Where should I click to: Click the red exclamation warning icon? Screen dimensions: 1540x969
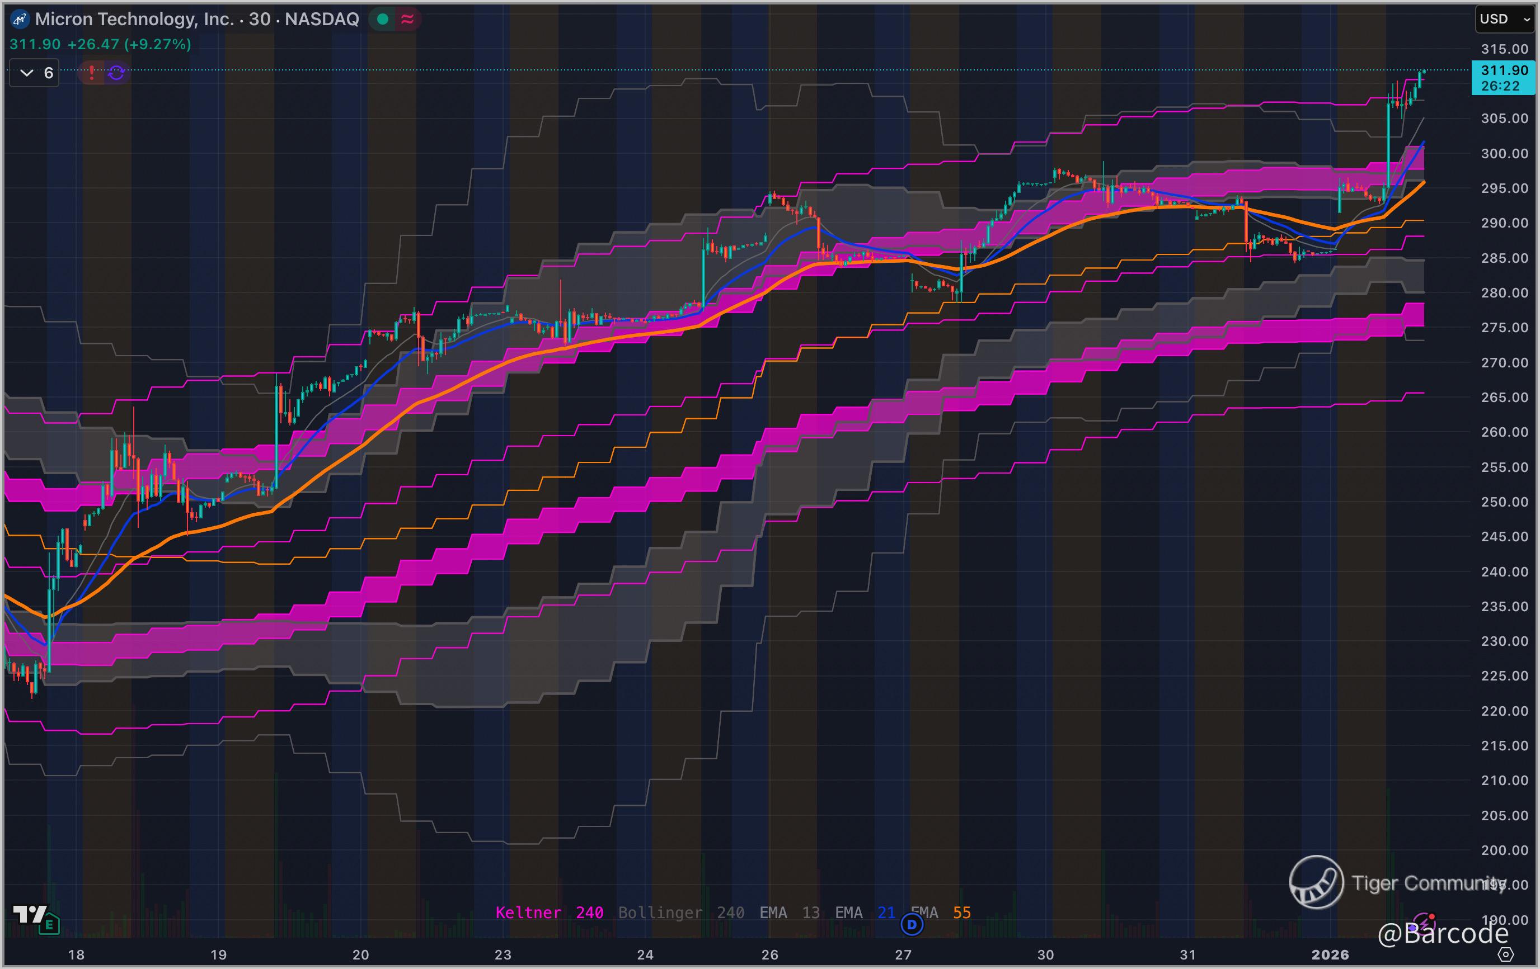click(91, 73)
